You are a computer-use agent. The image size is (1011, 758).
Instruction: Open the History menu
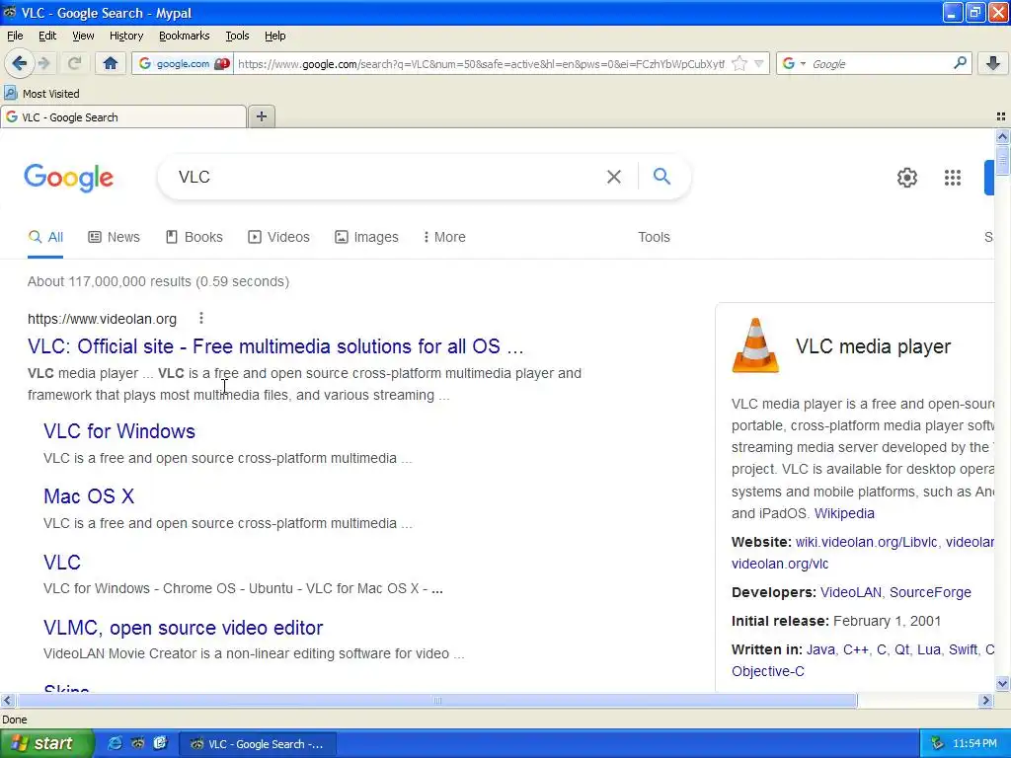click(x=125, y=36)
